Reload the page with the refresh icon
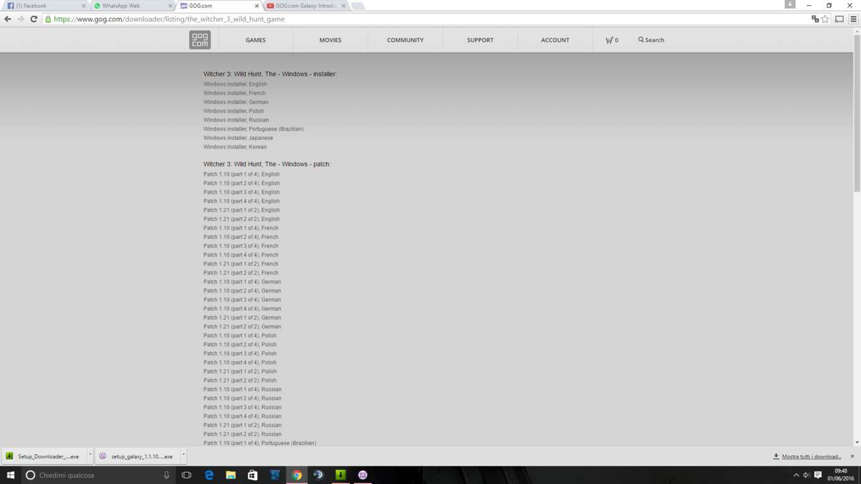Screen dimensions: 861x484 coord(34,19)
